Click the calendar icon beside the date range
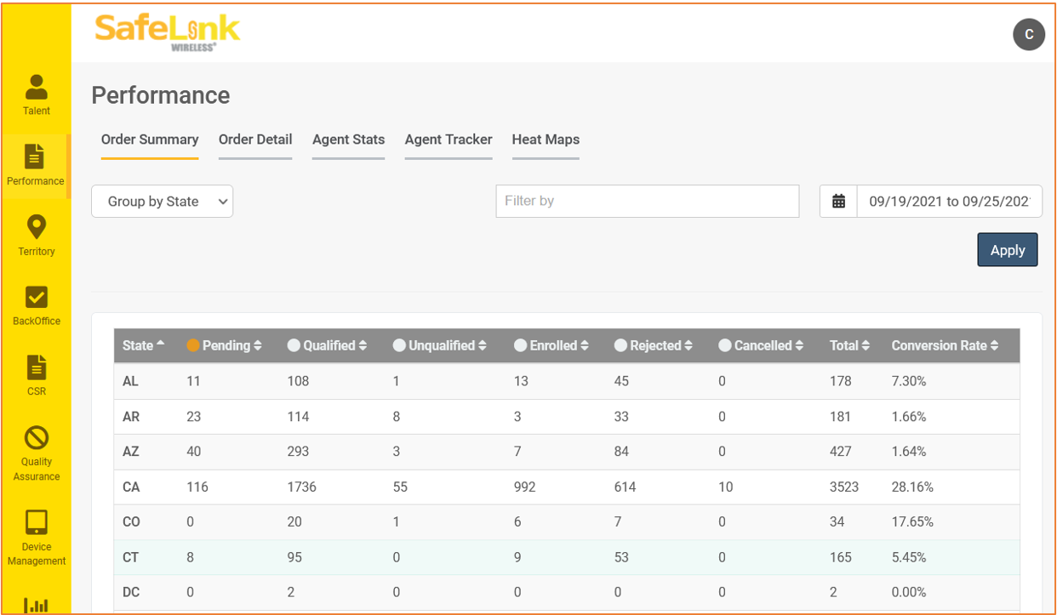This screenshot has width=1057, height=615. click(838, 202)
